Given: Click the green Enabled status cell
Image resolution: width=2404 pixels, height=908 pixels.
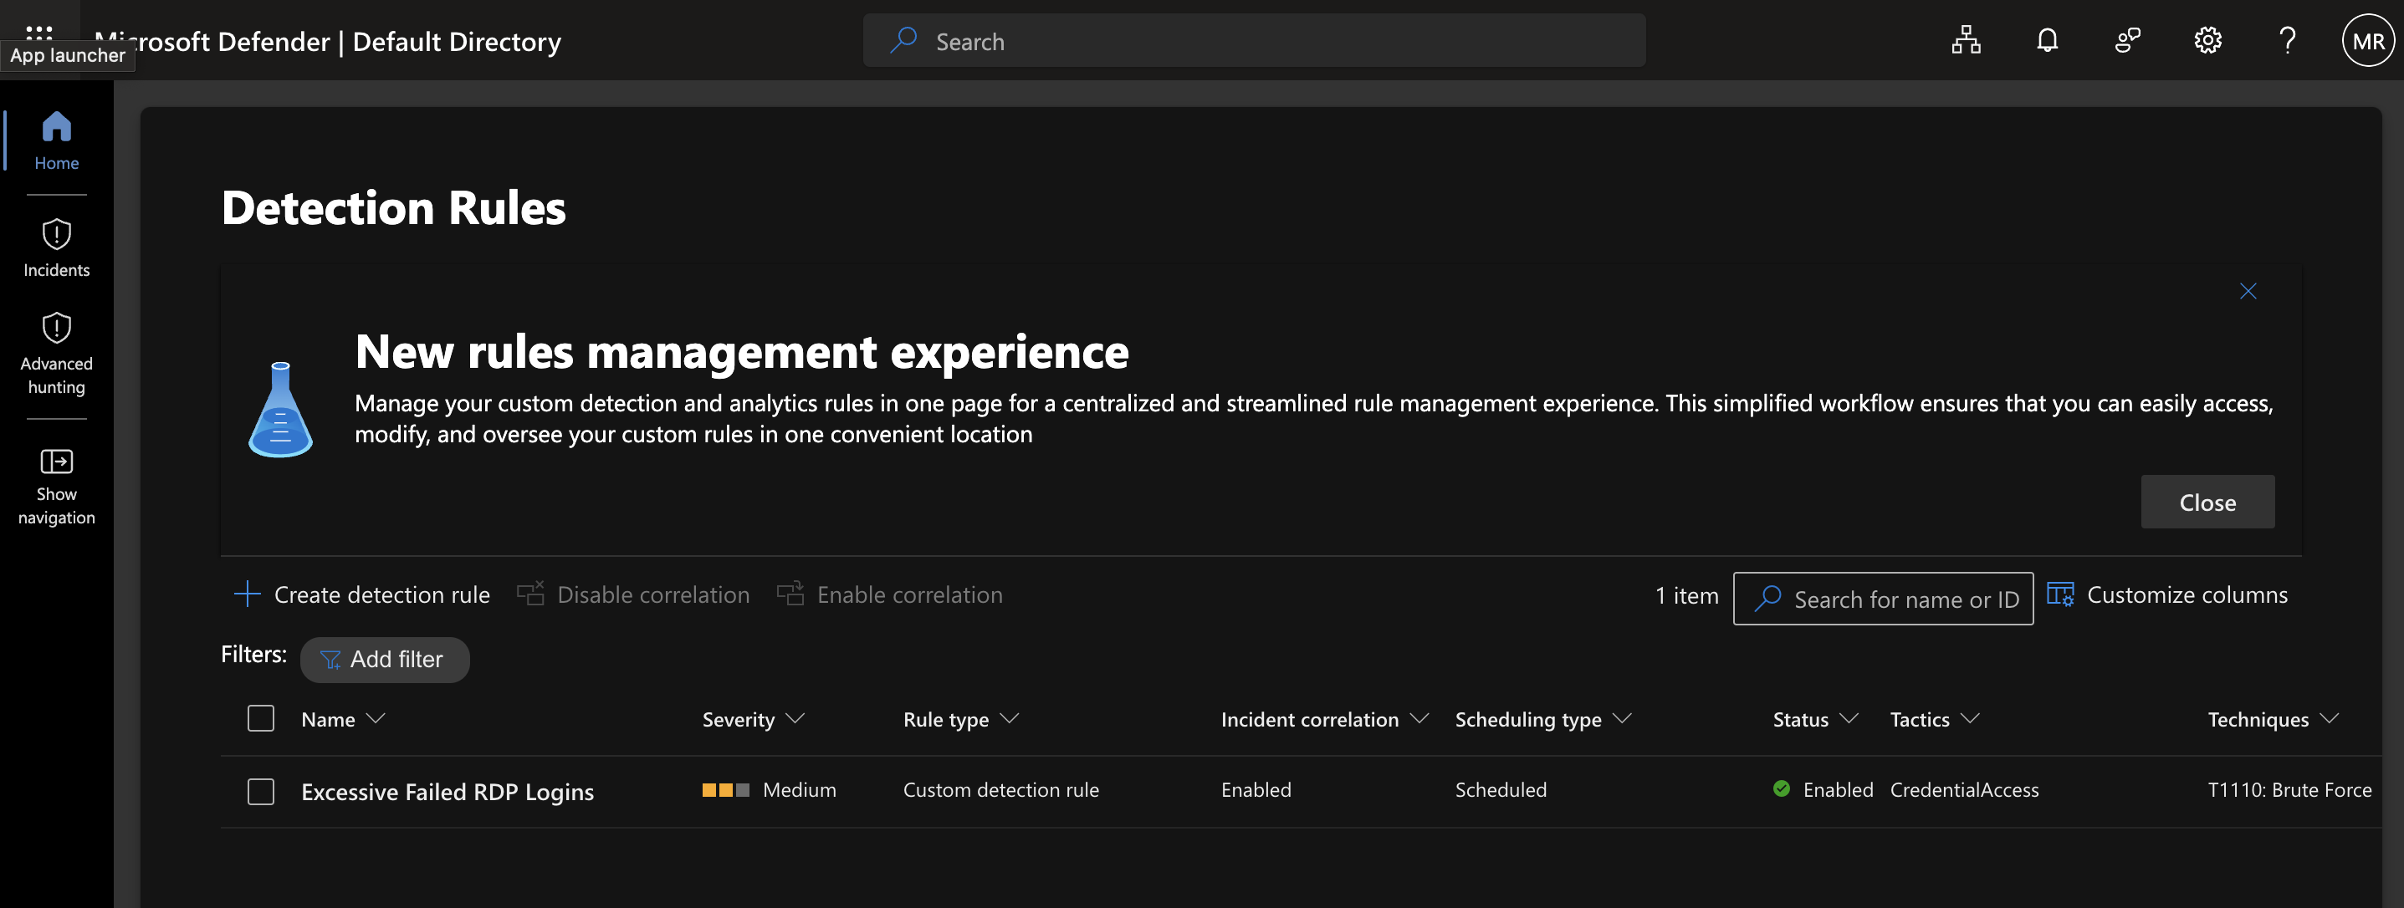Looking at the screenshot, I should tap(1823, 790).
